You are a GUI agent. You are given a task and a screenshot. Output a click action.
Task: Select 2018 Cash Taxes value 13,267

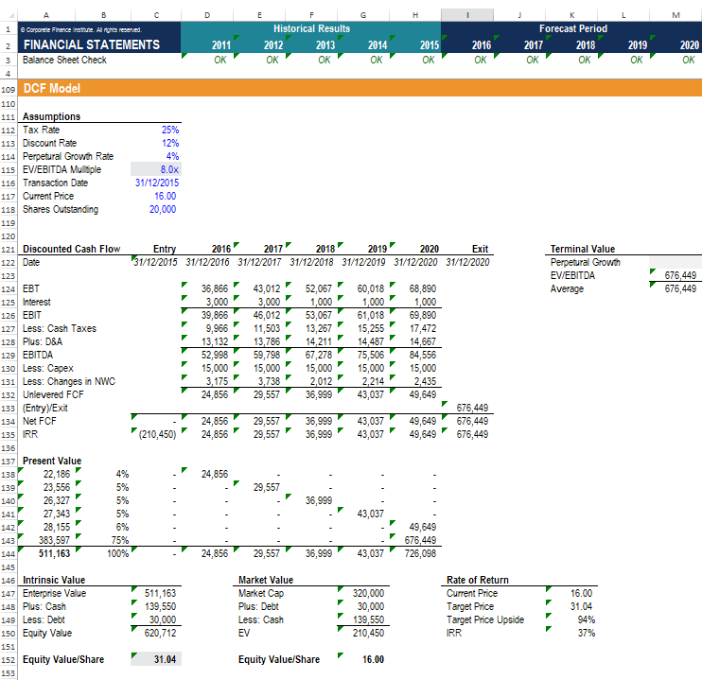(x=318, y=328)
